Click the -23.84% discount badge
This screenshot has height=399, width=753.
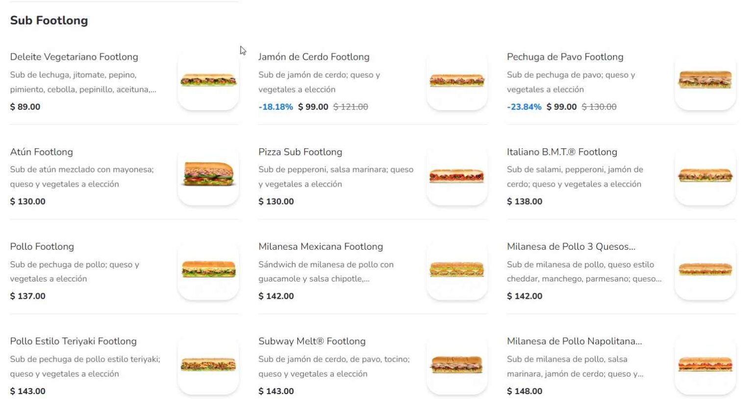[524, 106]
